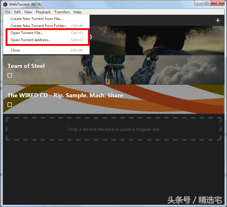Close the WebTorrent window
Screen dimensions: 227x207
pyautogui.click(x=218, y=3)
